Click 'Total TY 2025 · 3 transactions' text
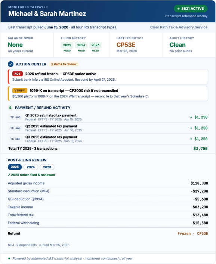The height and width of the screenshot is (264, 216). [33, 149]
